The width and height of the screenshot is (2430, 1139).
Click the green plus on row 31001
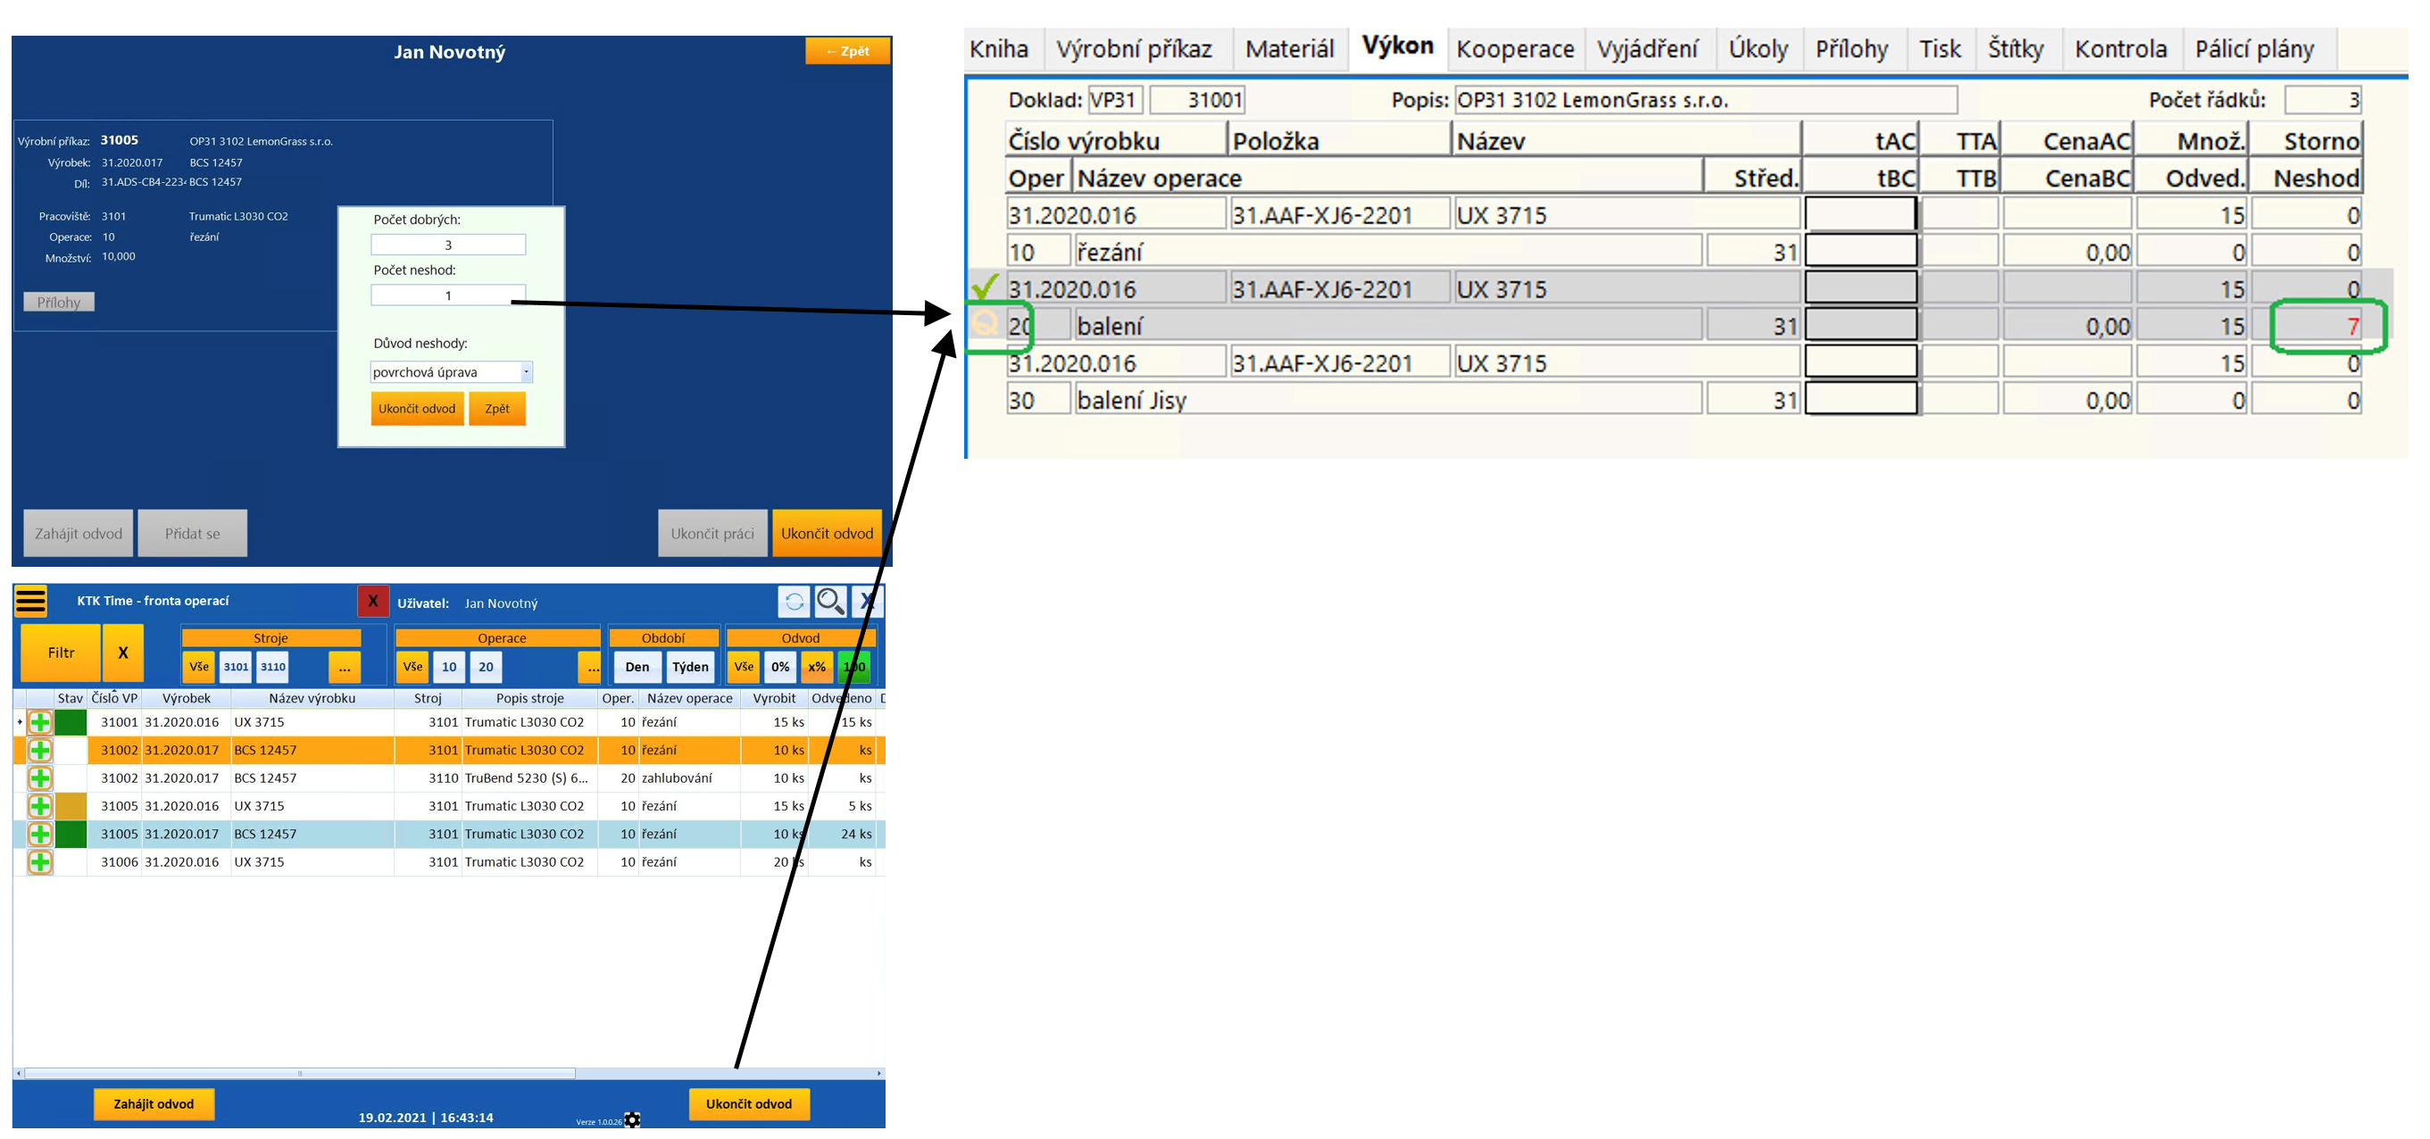pos(39,722)
